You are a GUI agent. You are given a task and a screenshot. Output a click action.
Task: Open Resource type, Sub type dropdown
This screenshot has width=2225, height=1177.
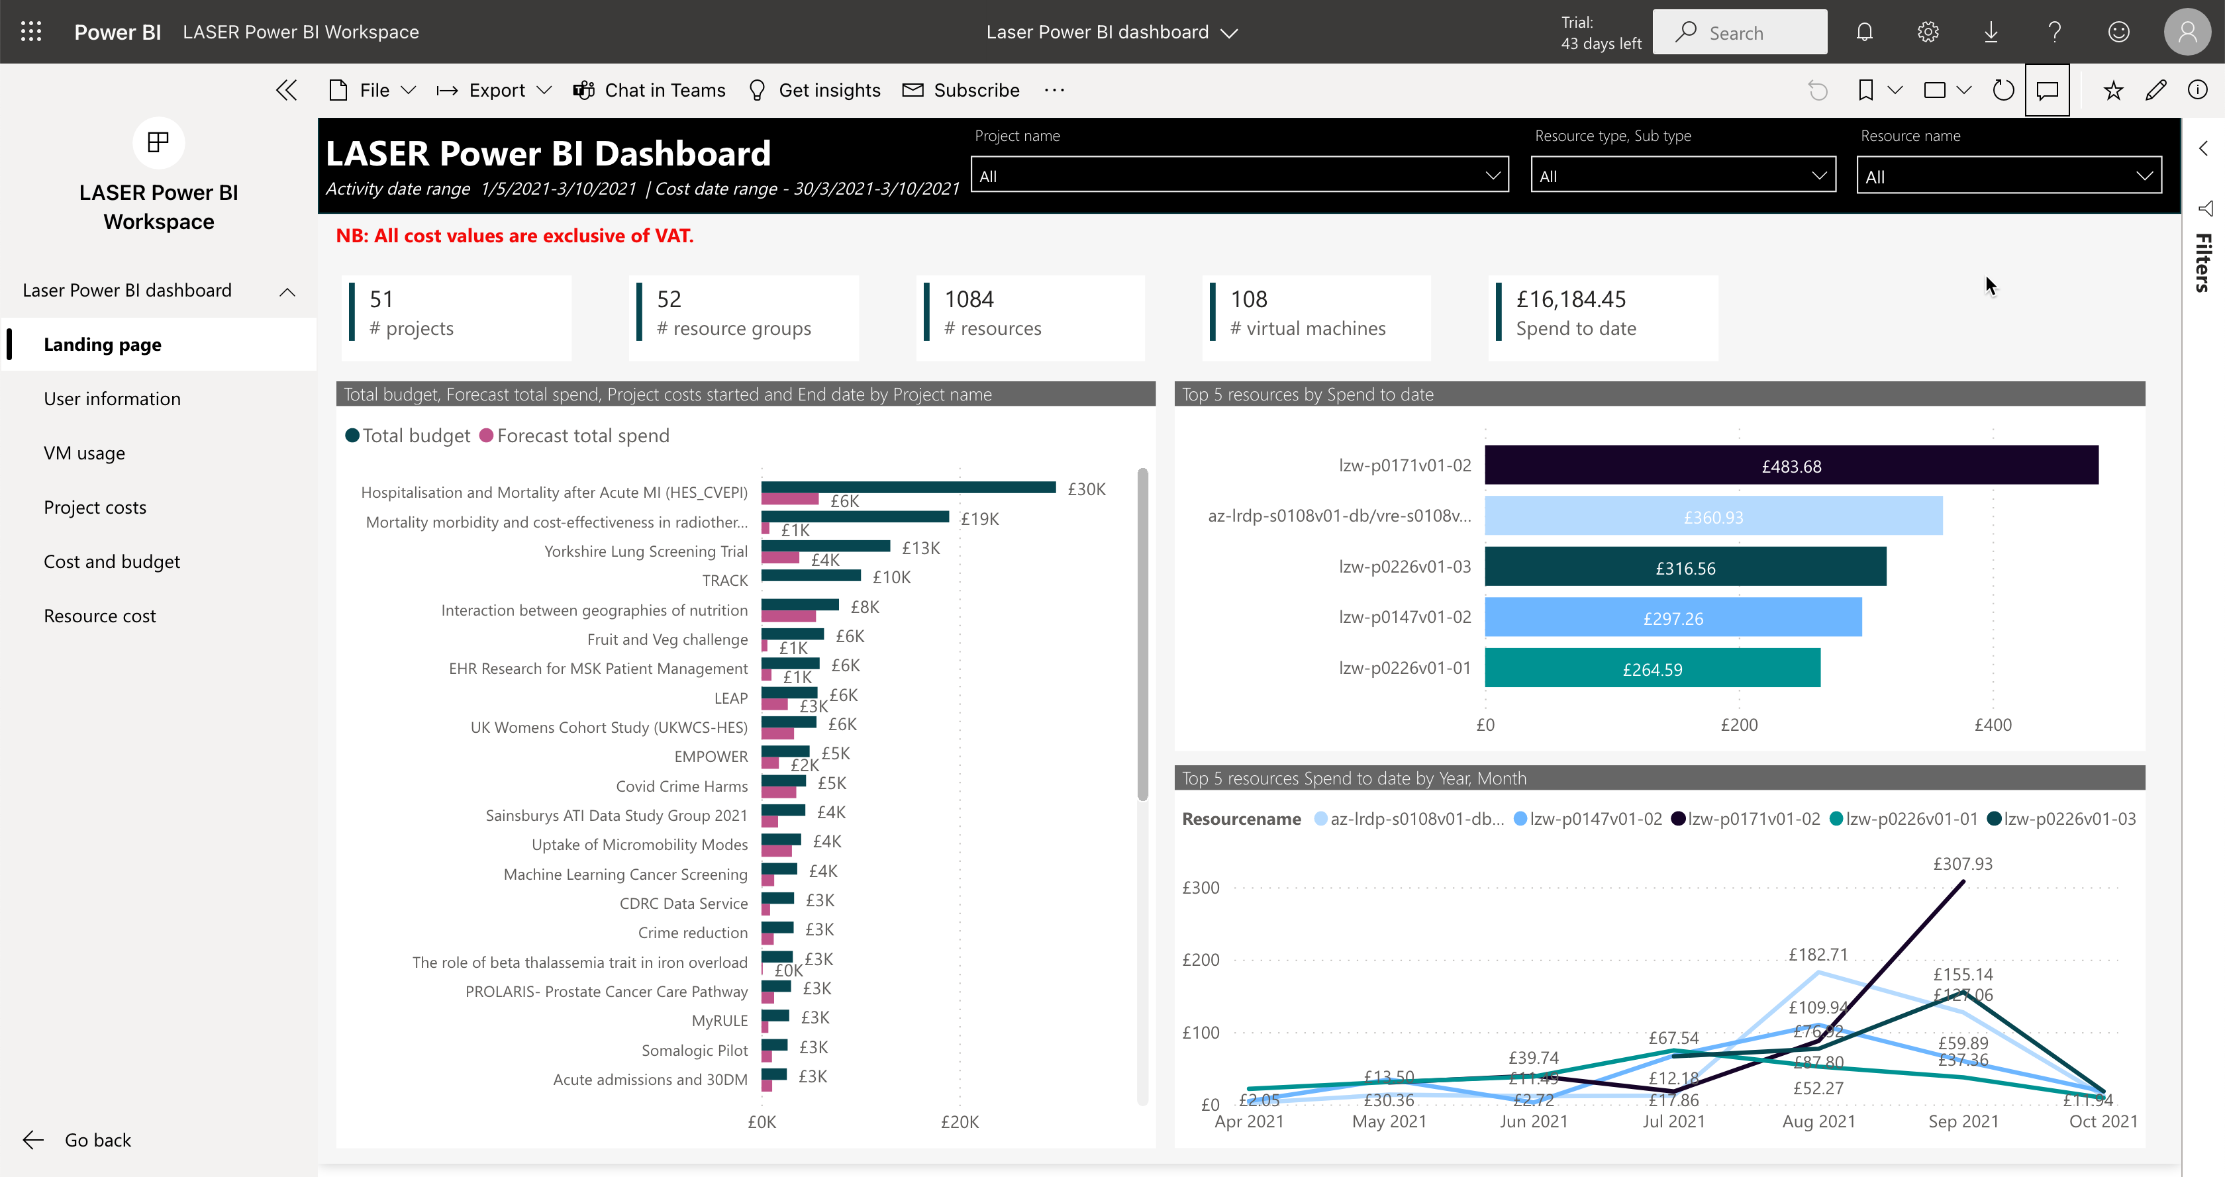tap(1683, 175)
